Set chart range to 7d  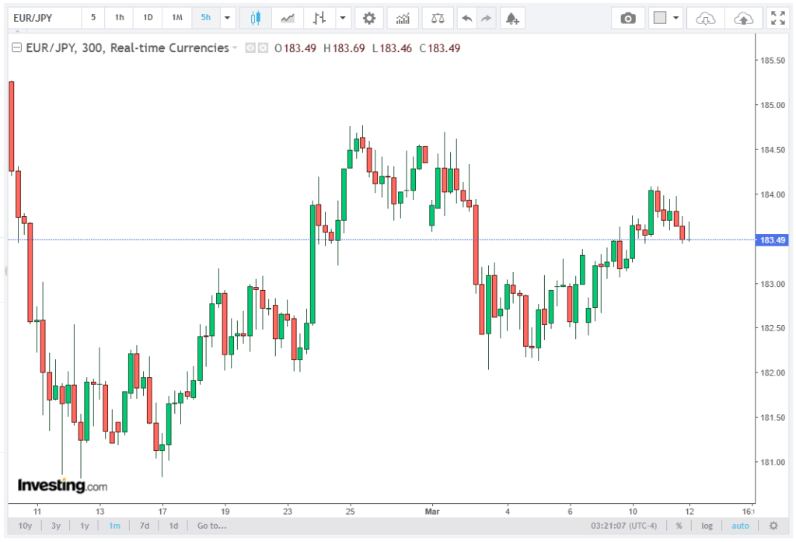coord(145,526)
